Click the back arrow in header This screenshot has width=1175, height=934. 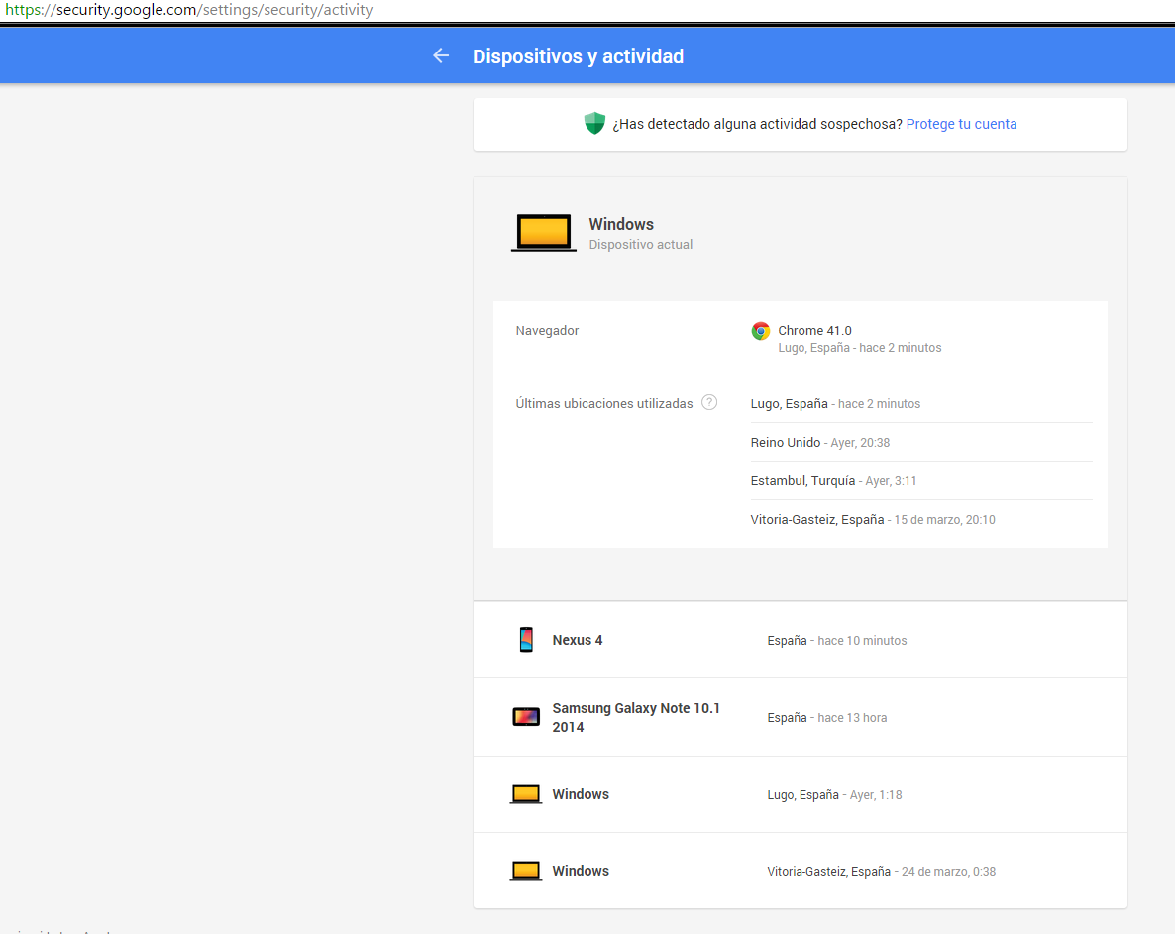(x=441, y=56)
